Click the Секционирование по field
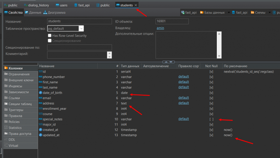Viewport: 280px width, 158px height. [x=79, y=48]
